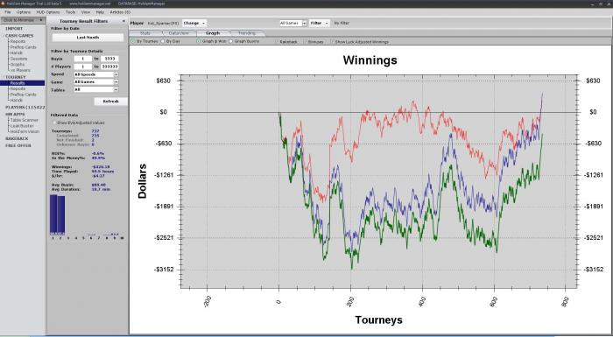Image resolution: width=613 pixels, height=337 pixels.
Task: Open the HUD Options menu
Action: pyautogui.click(x=48, y=12)
